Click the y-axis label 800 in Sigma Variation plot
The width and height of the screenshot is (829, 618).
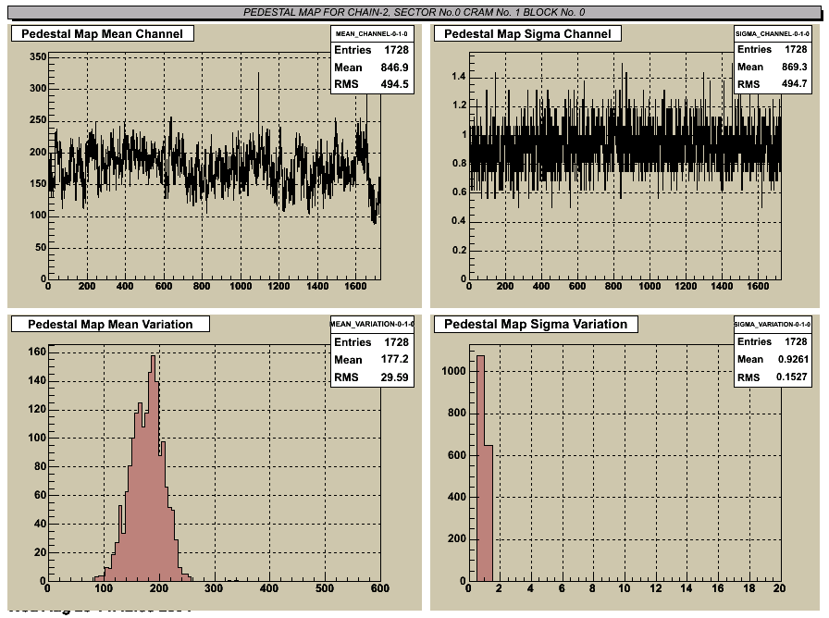coord(457,413)
